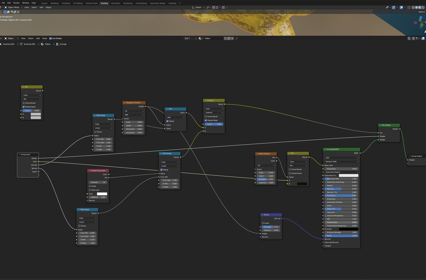This screenshot has width=426, height=280.
Task: Switch viewport to Rendered shading mode
Action: click(423, 7)
